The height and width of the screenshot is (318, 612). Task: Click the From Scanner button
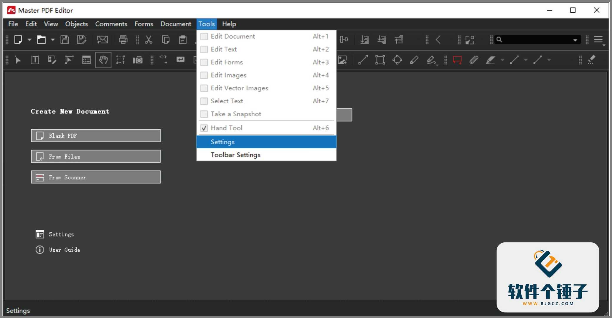click(96, 177)
